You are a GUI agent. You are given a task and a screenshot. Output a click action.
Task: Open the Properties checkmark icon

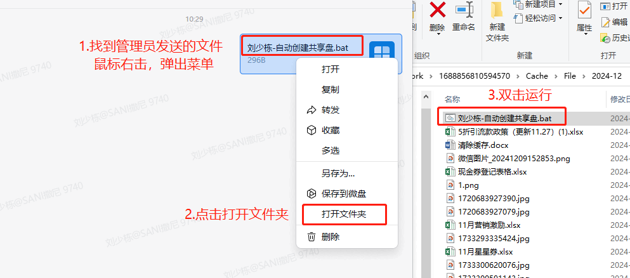coord(584,10)
